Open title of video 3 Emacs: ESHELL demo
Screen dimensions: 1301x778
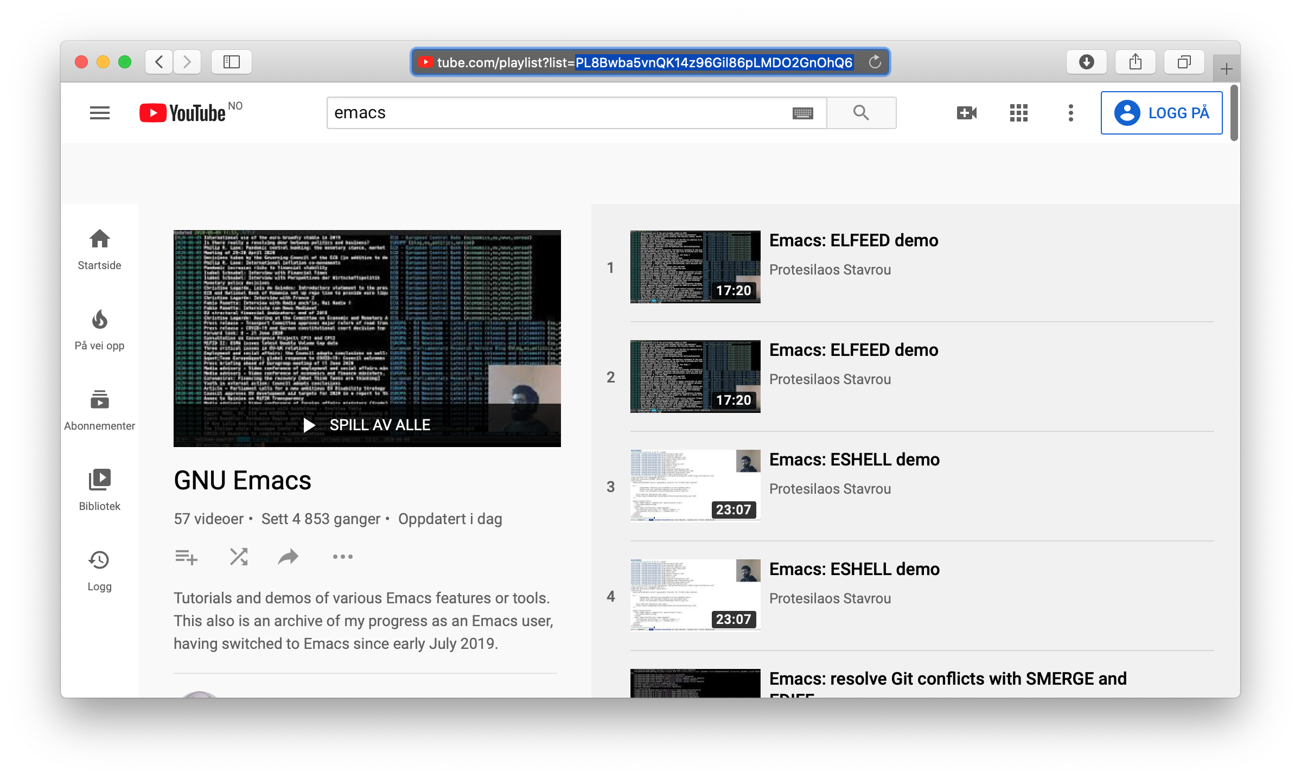tap(854, 460)
